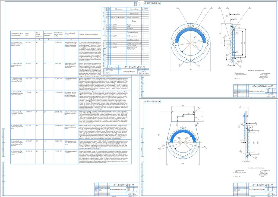Click Технические характеристики heading on the lower drawing sheet
The width and height of the screenshot is (278, 197).
point(255,168)
